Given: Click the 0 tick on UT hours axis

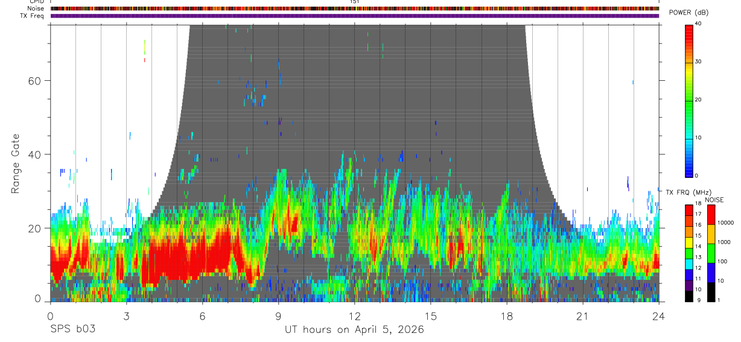Looking at the screenshot, I should coord(51,315).
